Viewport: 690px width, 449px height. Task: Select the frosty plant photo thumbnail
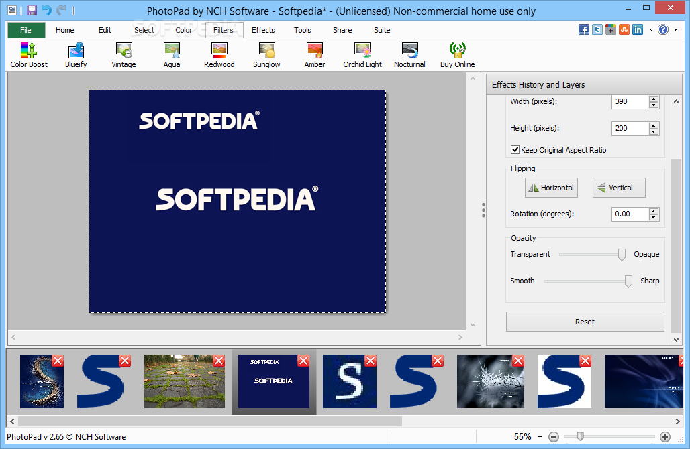click(x=491, y=381)
